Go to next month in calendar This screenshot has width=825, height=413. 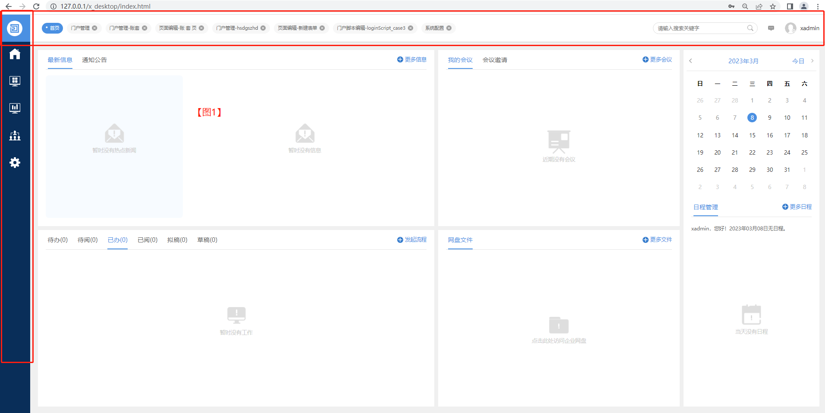(x=812, y=61)
